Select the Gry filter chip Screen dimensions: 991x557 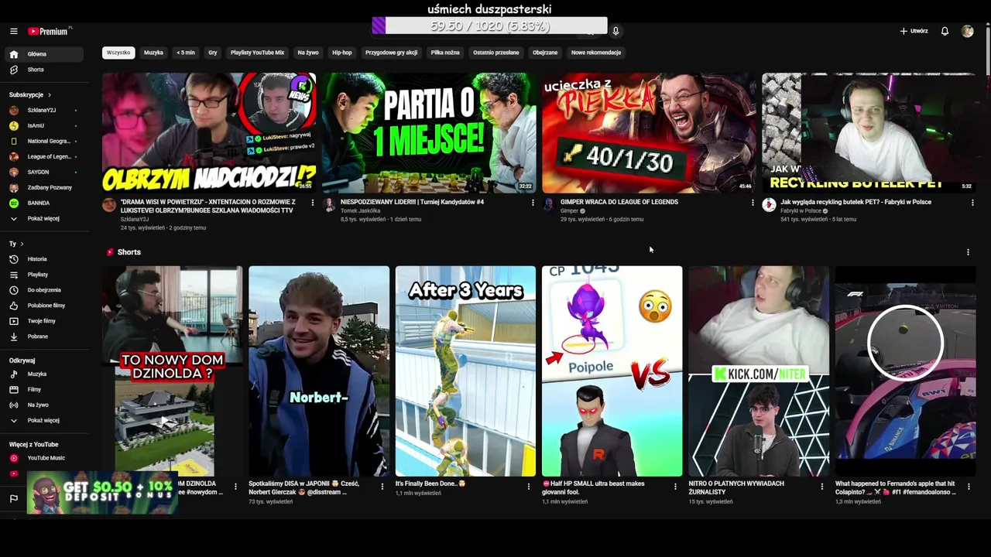coord(213,53)
